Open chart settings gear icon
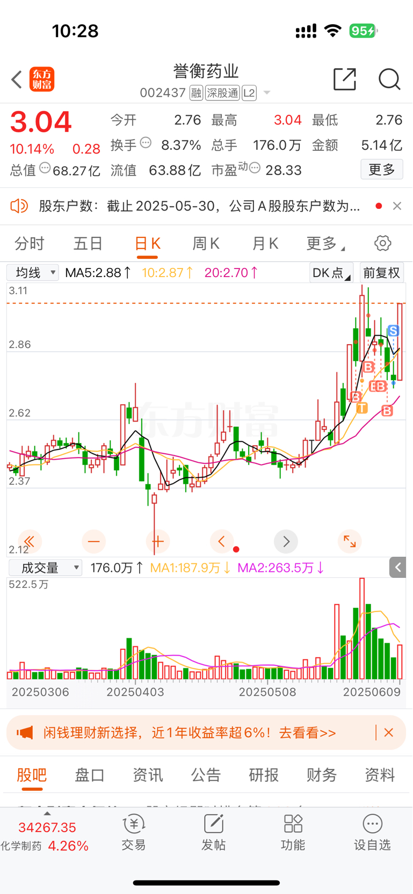413x894 pixels. coord(383,243)
